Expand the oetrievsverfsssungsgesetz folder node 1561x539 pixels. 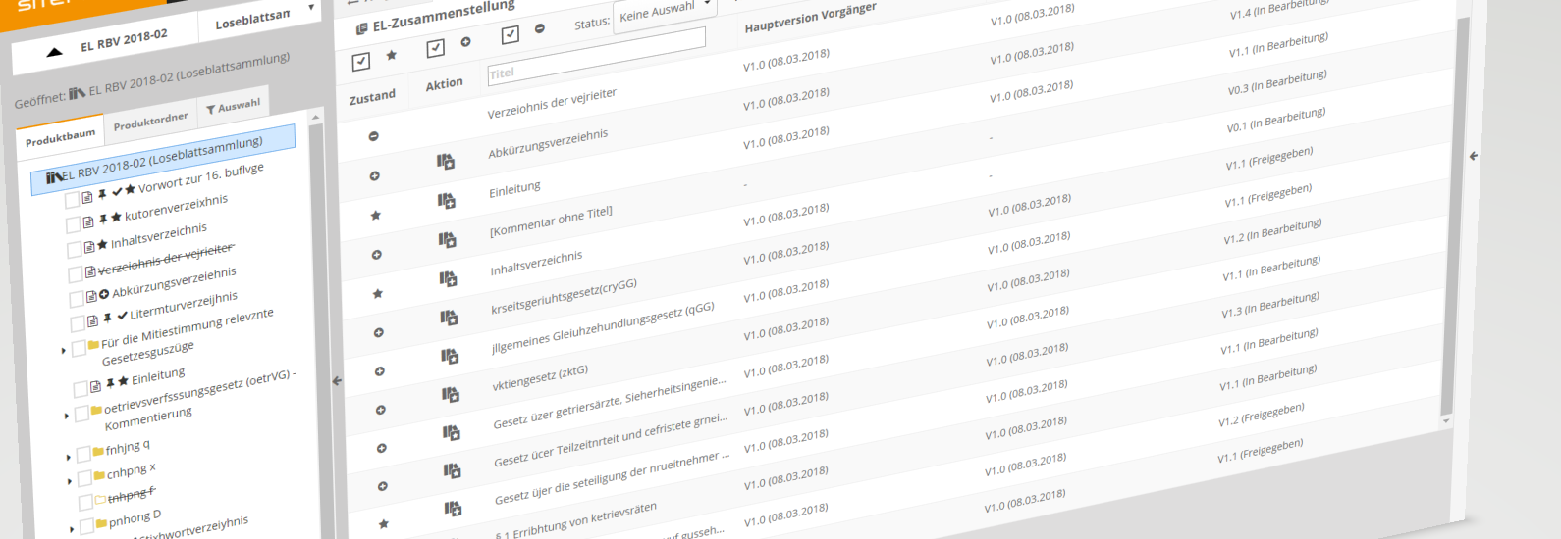(66, 416)
